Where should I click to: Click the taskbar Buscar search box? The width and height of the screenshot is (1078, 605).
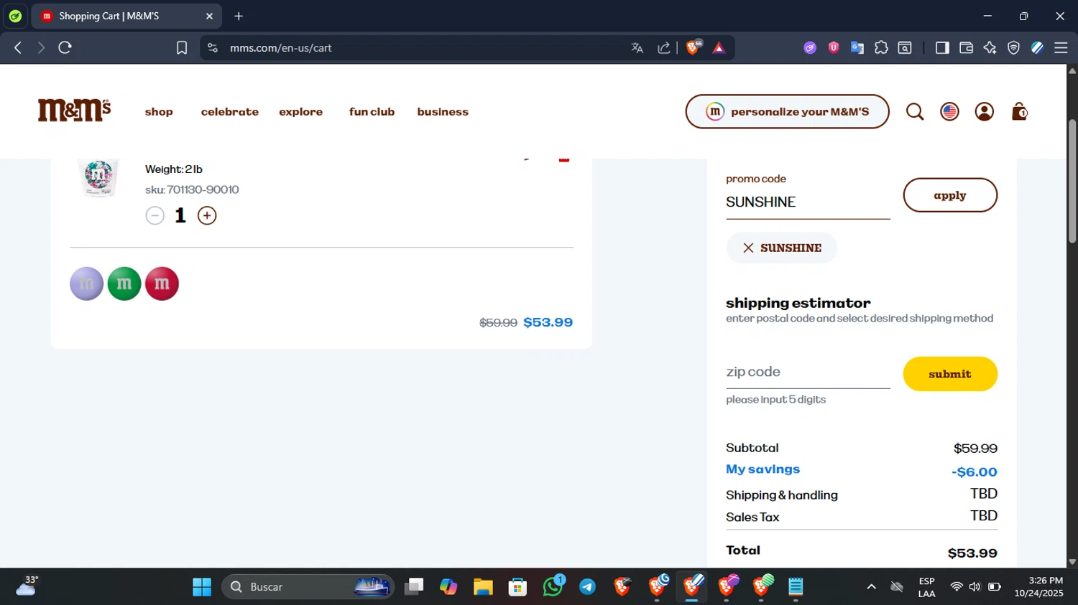coord(308,587)
